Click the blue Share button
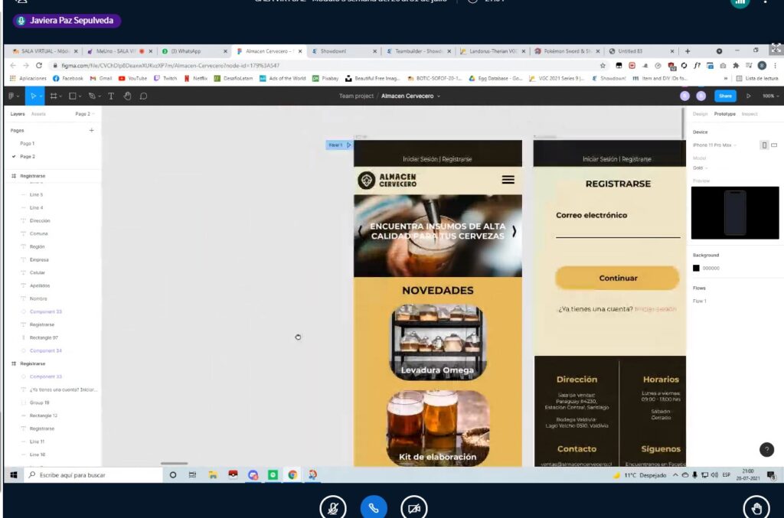The width and height of the screenshot is (784, 518). click(725, 96)
